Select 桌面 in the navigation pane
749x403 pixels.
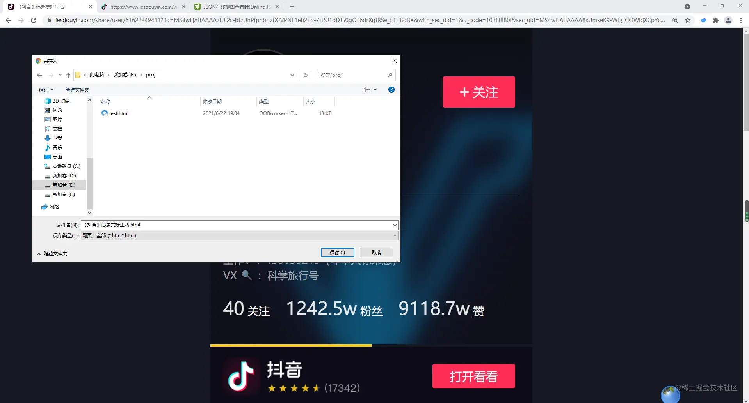click(57, 157)
